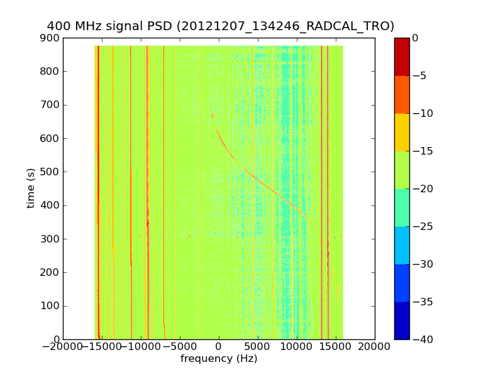
Task: Click the '20000' x-axis tick label
Action: [375, 347]
